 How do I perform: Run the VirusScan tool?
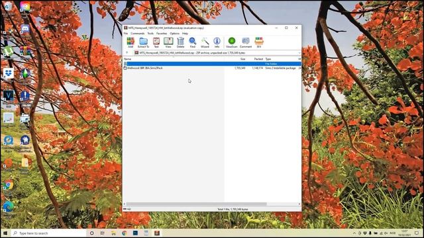coord(231,42)
